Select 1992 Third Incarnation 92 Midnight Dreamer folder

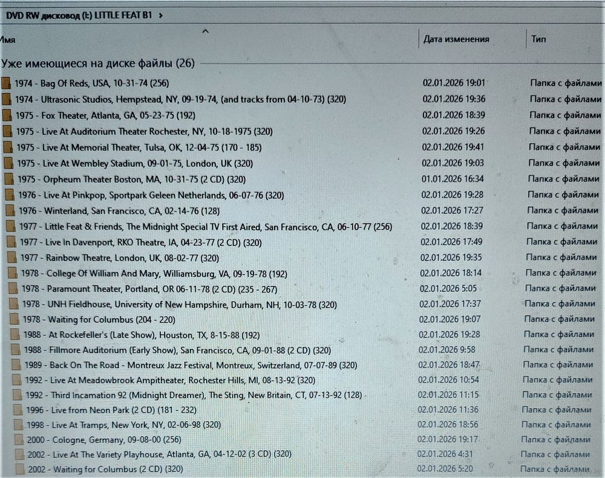coord(194,395)
